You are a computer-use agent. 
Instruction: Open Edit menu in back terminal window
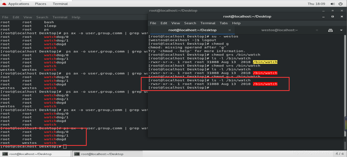pyautogui.click(x=16, y=17)
